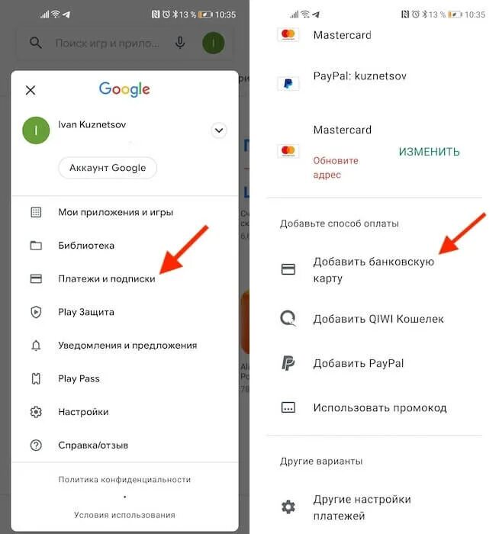The width and height of the screenshot is (499, 534).
Task: Expand the account switcher chevron
Action: [x=219, y=130]
